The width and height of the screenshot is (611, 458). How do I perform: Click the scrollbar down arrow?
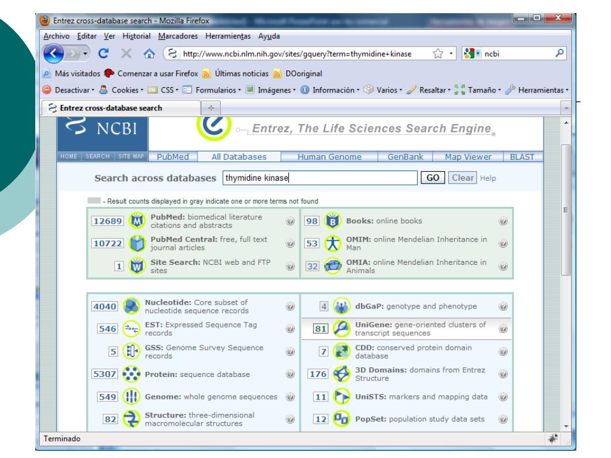566,426
